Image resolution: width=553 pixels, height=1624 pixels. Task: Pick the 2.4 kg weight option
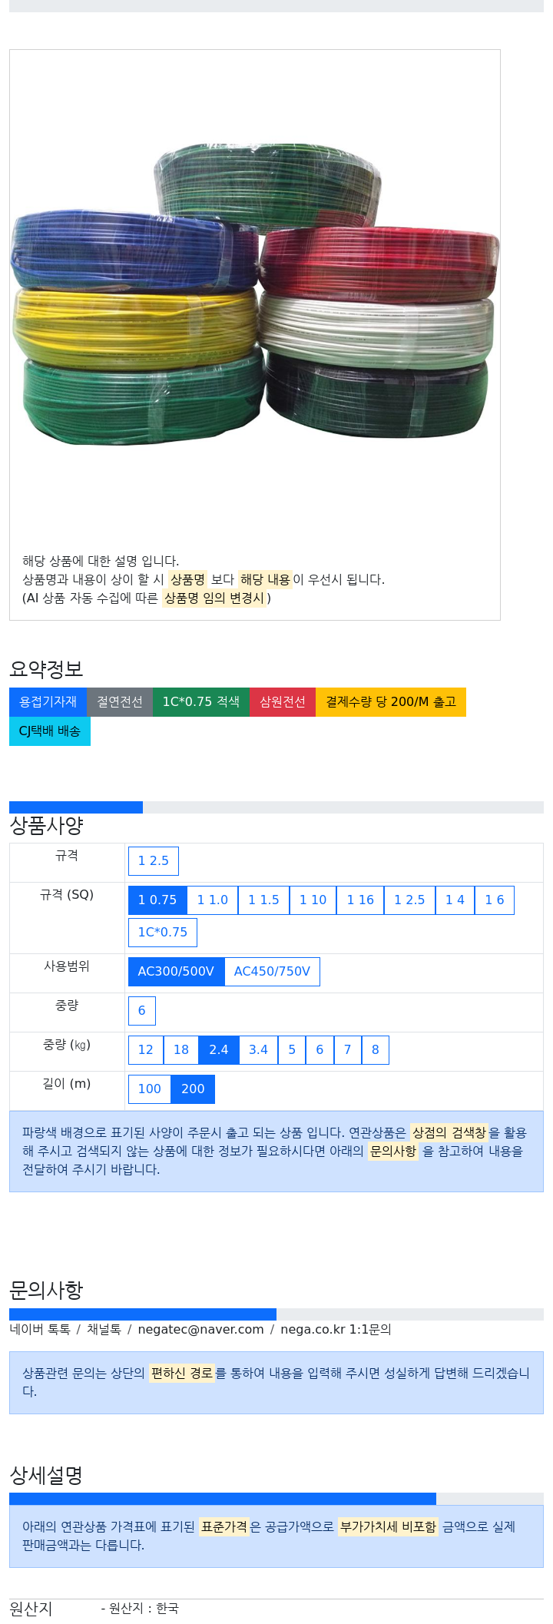click(x=219, y=1050)
